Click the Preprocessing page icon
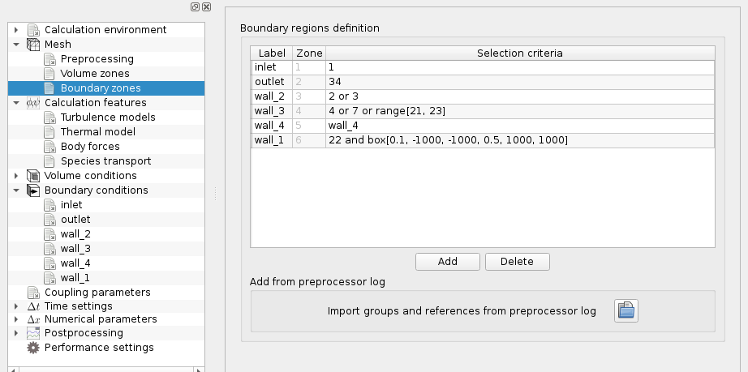This screenshot has height=372, width=748. coord(49,59)
